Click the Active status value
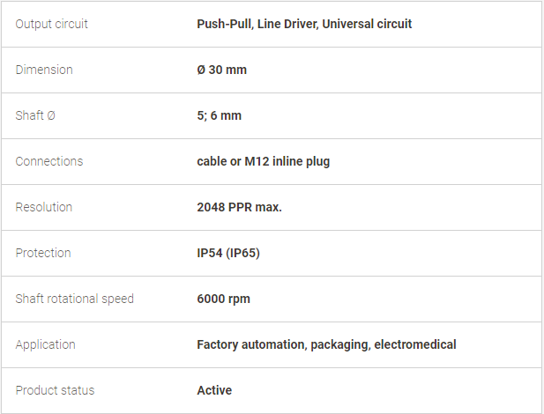 214,390
